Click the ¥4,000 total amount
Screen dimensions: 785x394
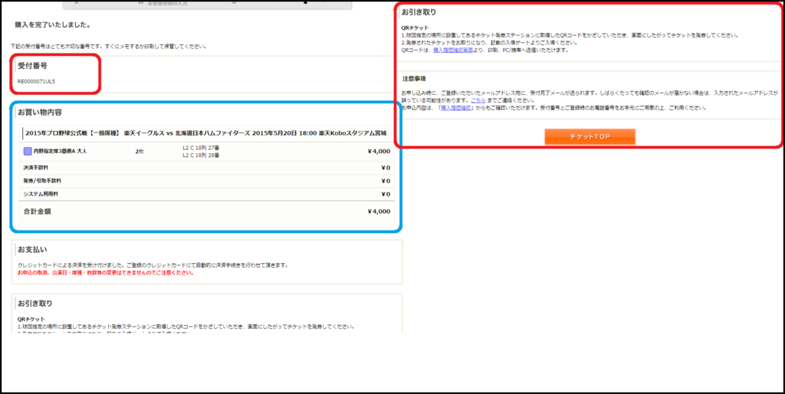coord(379,212)
